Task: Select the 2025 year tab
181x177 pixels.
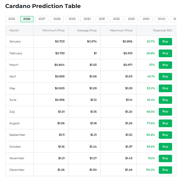Action: 12,19
